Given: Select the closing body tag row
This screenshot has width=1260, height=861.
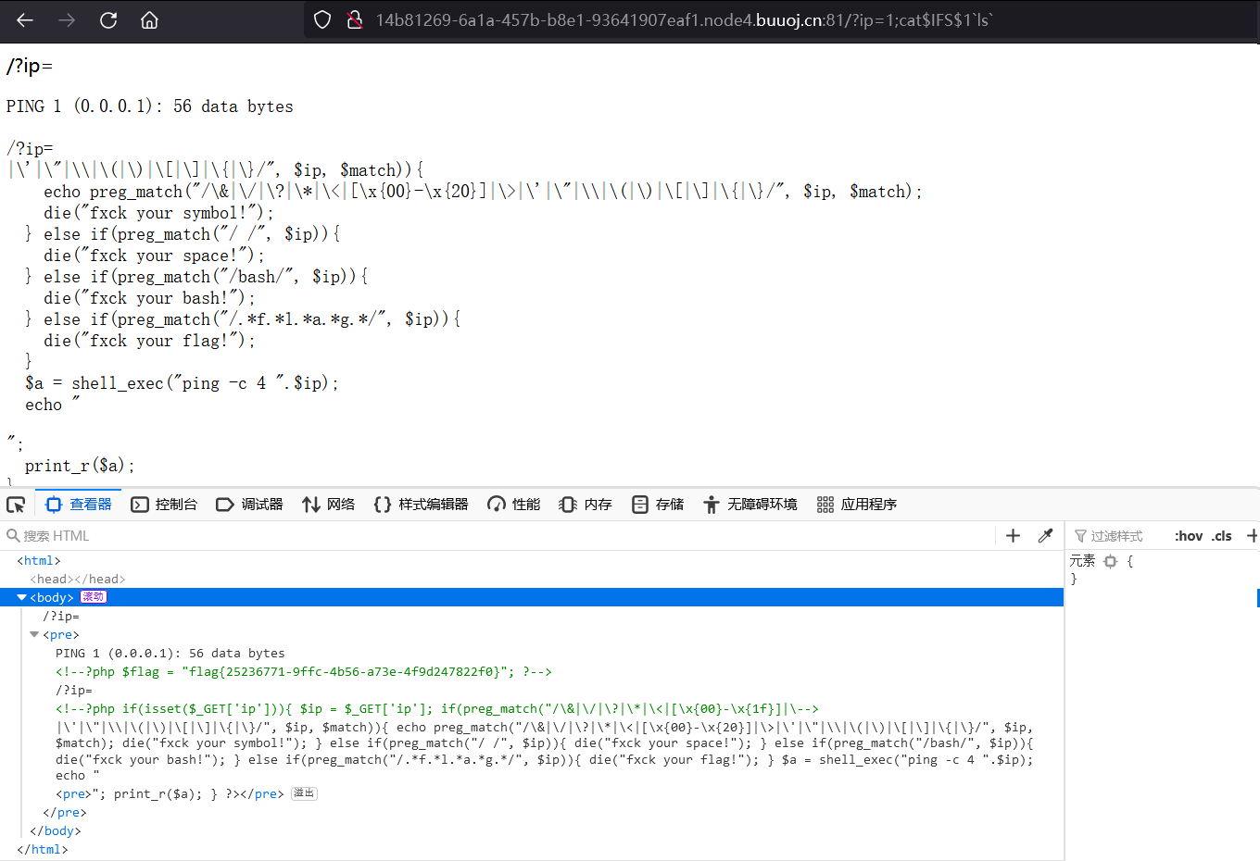Looking at the screenshot, I should pyautogui.click(x=56, y=831).
